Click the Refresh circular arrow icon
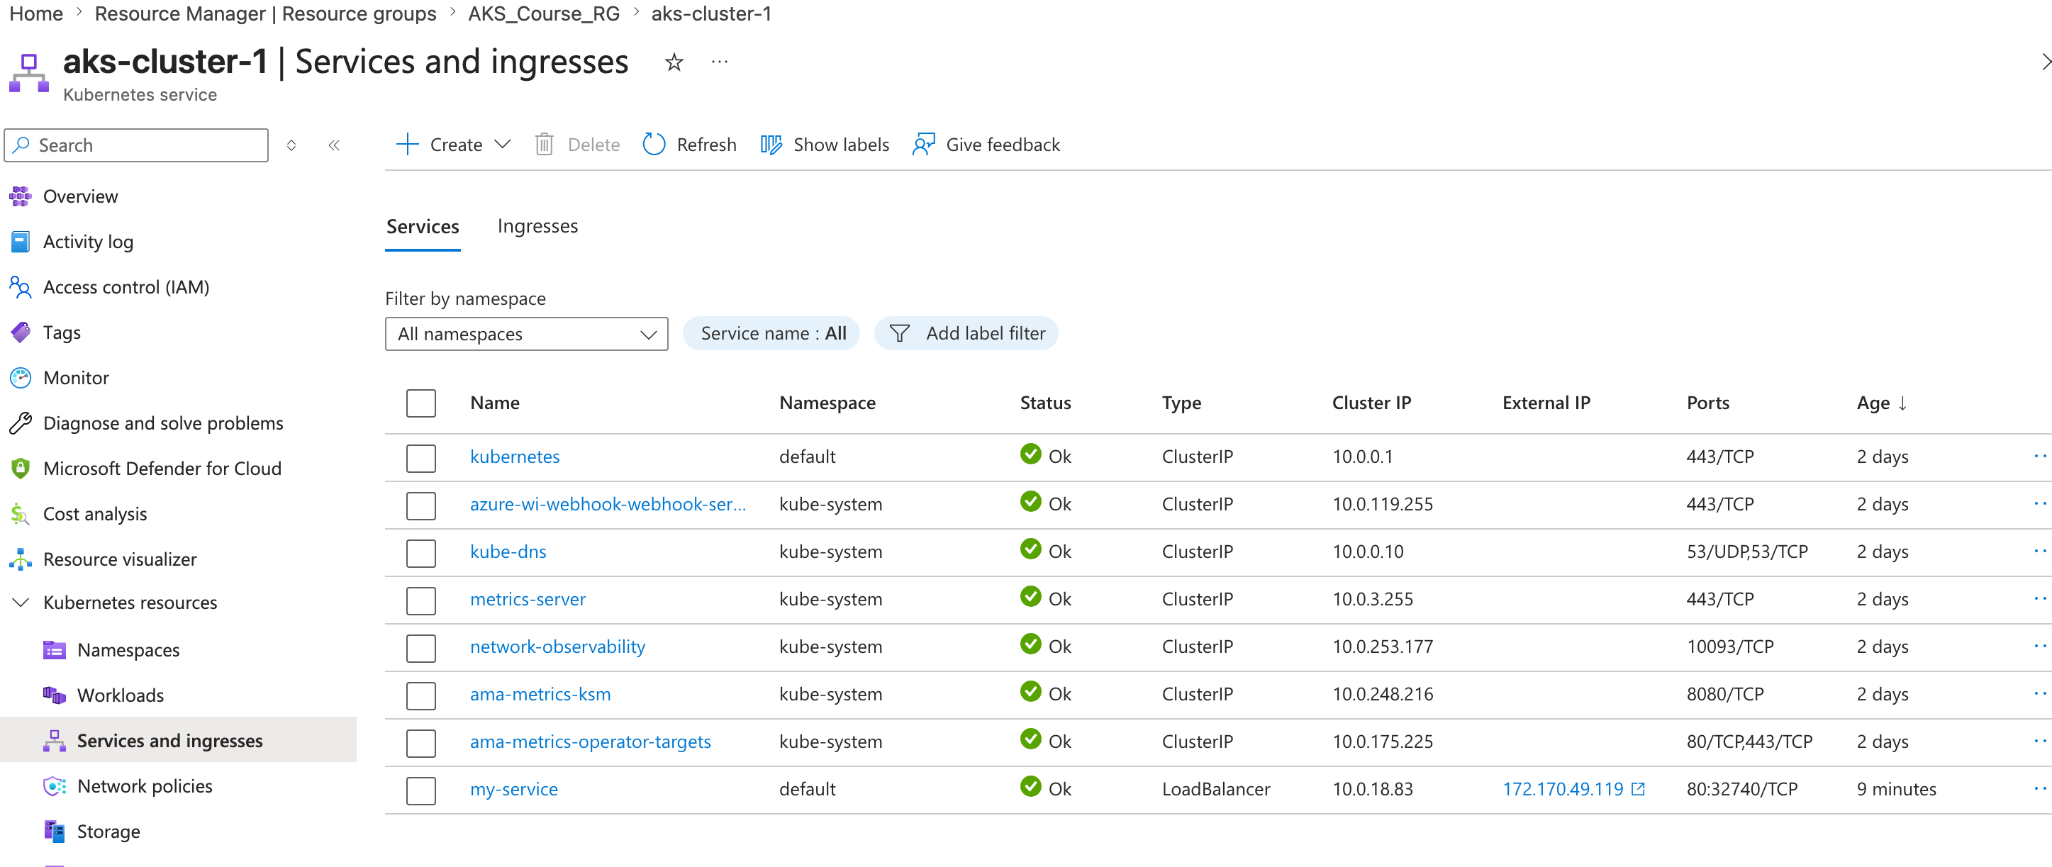This screenshot has height=867, width=2052. (x=654, y=144)
